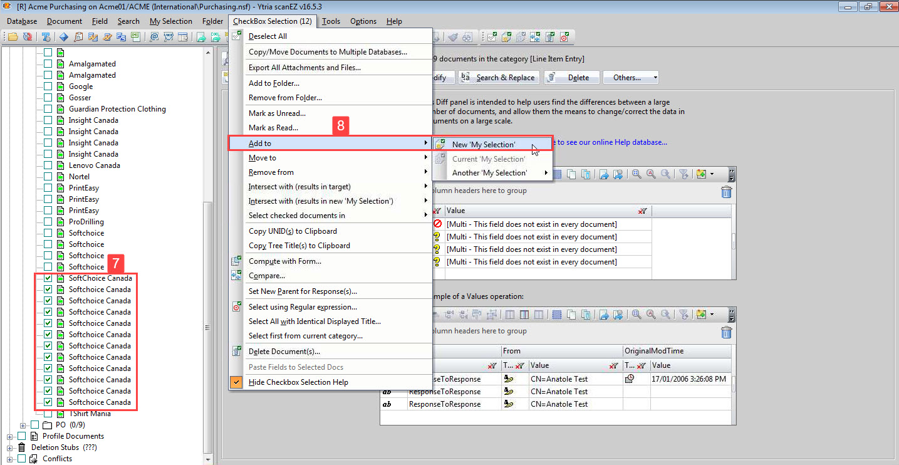Click the Zoom In magnifier in the values panel

637,174
